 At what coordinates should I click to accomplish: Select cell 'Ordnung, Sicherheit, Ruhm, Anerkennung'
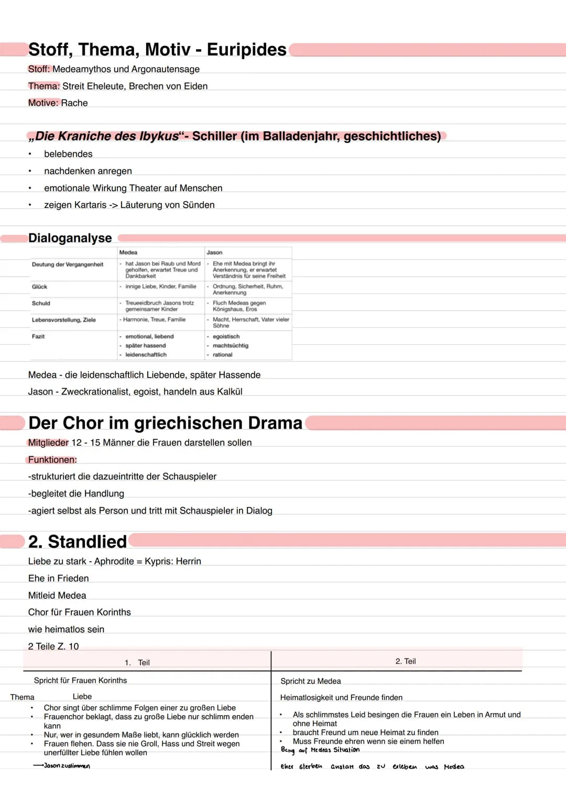pos(248,290)
